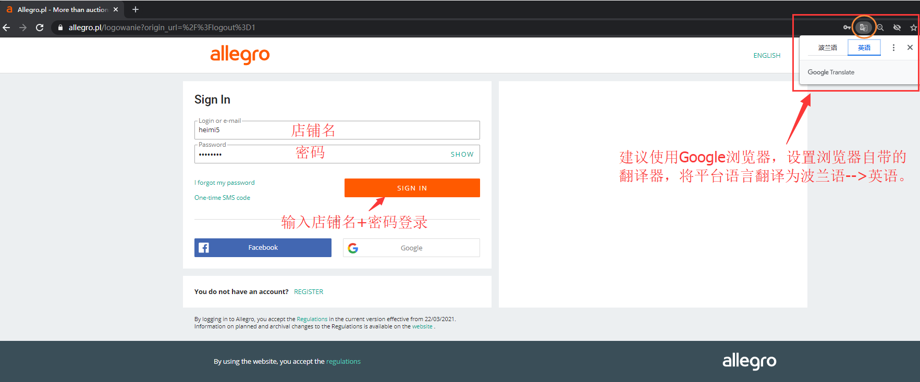Click the Sign In heading
Screen dimensions: 920x382
tap(212, 99)
